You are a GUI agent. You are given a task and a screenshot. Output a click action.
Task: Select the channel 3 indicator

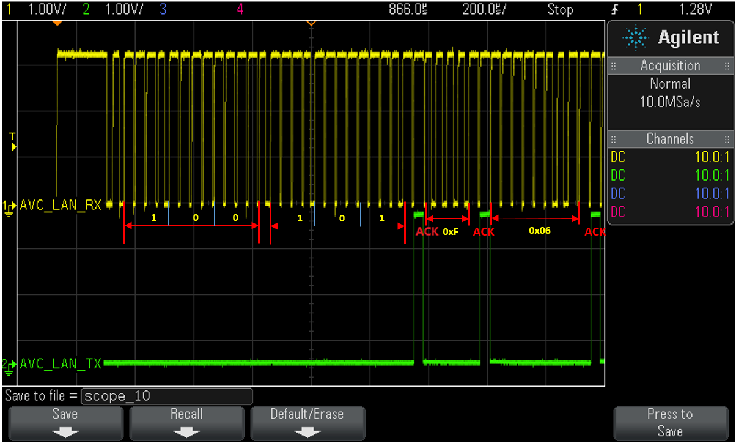coord(163,10)
